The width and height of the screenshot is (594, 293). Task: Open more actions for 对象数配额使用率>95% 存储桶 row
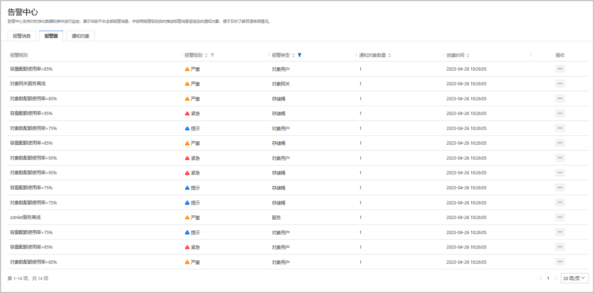coord(560,173)
